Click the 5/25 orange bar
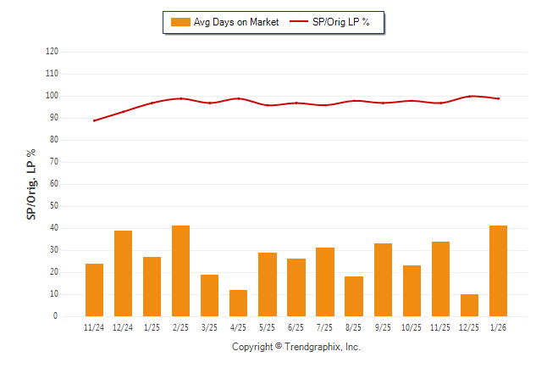The height and width of the screenshot is (368, 547). pyautogui.click(x=267, y=285)
